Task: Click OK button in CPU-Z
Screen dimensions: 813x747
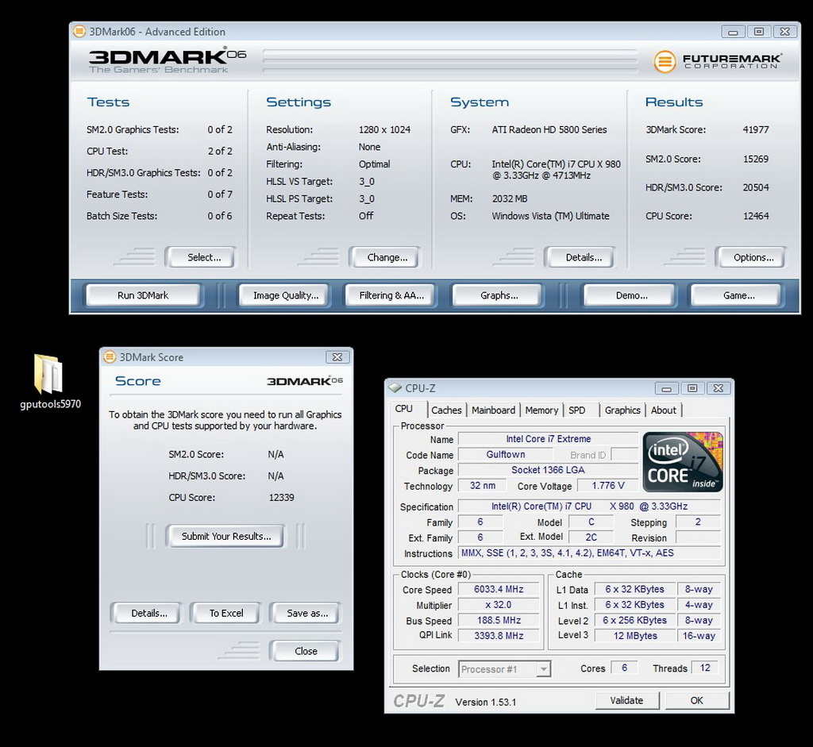Action: pyautogui.click(x=696, y=700)
